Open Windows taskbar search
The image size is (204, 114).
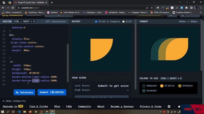pyautogui.click(x=8, y=112)
